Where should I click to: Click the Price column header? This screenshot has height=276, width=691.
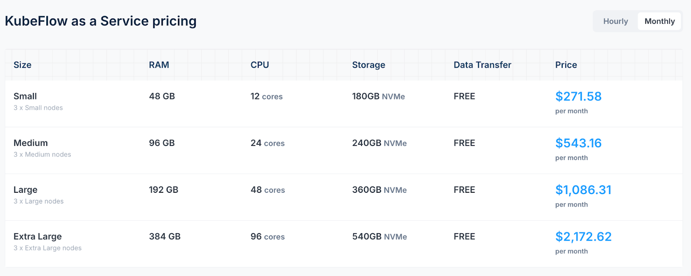[x=566, y=65]
